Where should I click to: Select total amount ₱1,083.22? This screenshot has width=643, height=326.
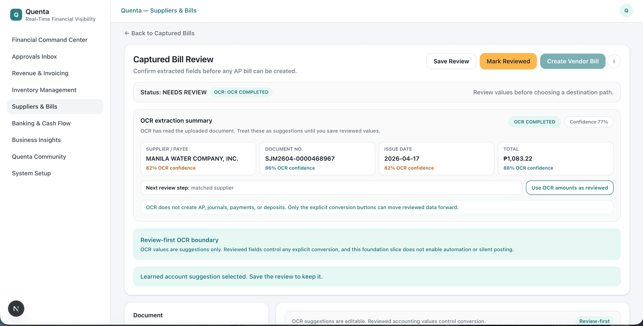point(518,159)
